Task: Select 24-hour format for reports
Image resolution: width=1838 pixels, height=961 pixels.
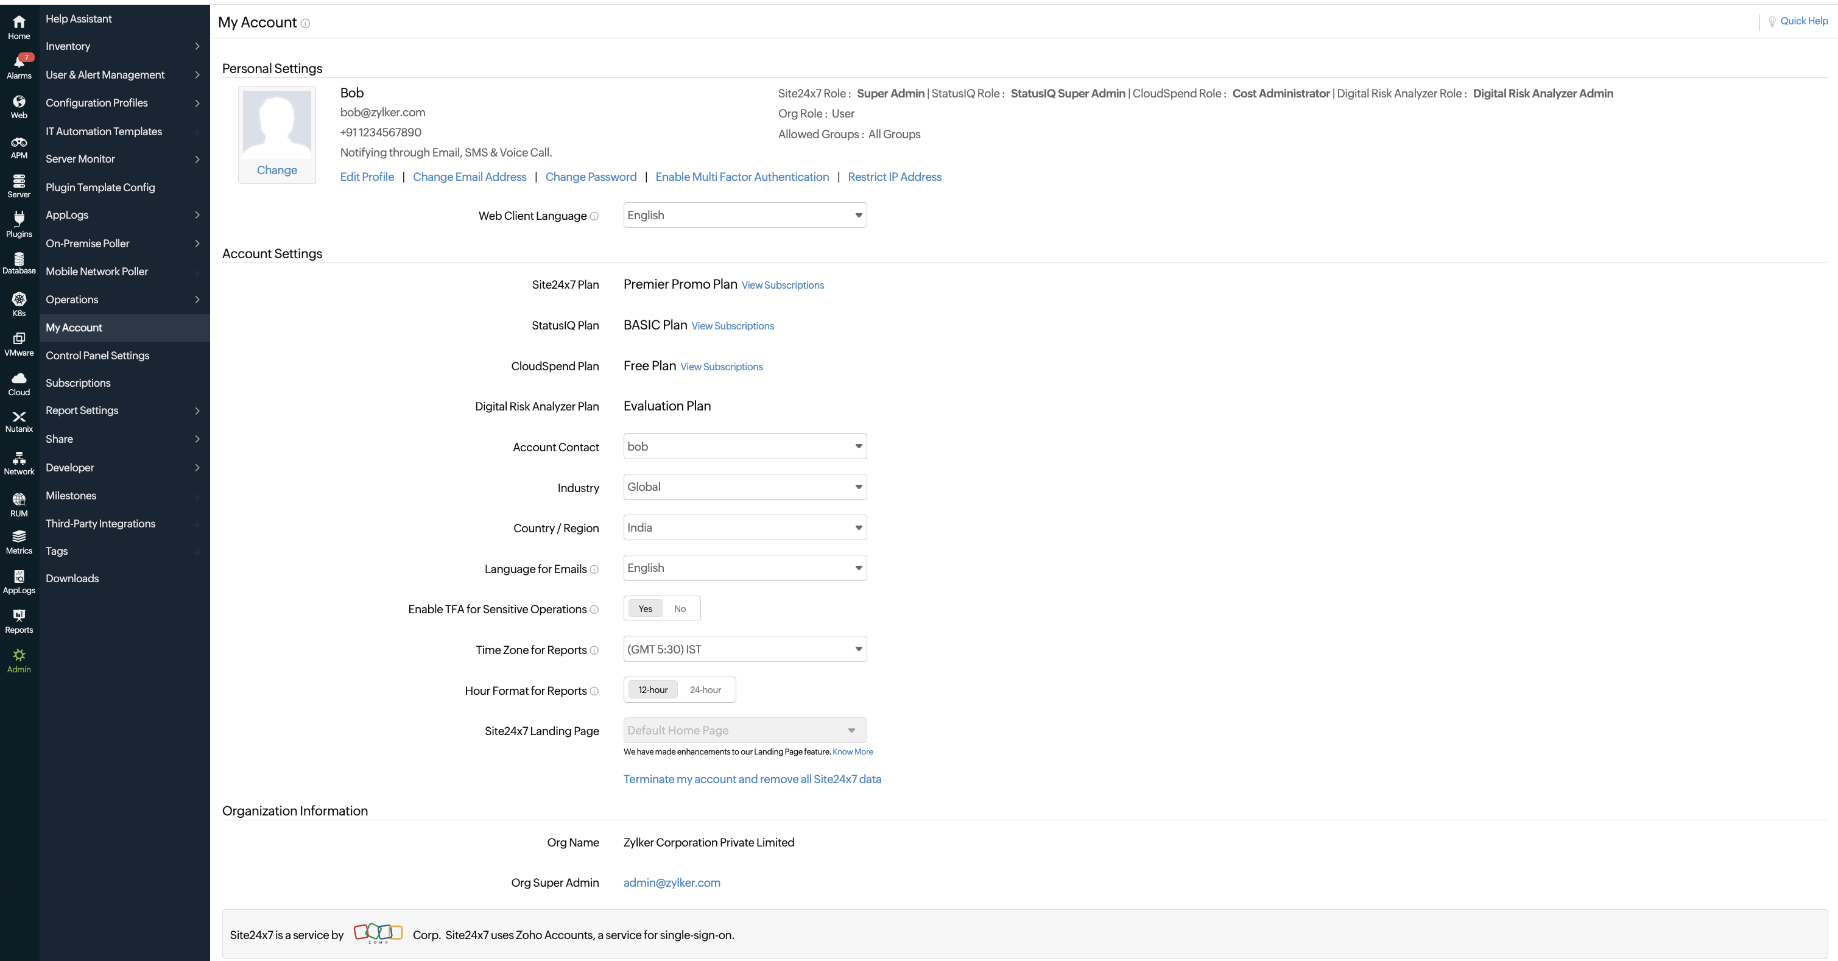Action: 705,690
